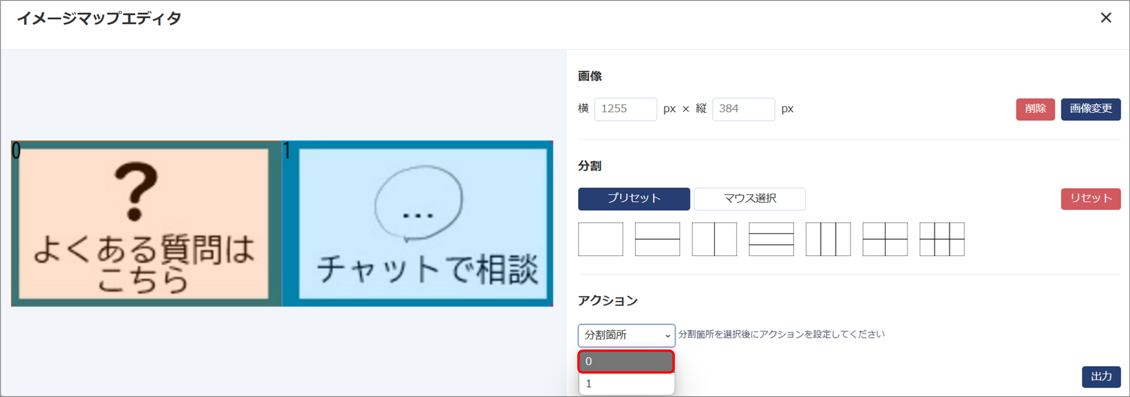This screenshot has height=397, width=1130.
Task: Click the 出力 button
Action: click(1101, 377)
